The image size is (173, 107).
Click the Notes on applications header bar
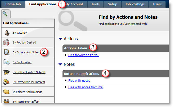(x=116, y=74)
